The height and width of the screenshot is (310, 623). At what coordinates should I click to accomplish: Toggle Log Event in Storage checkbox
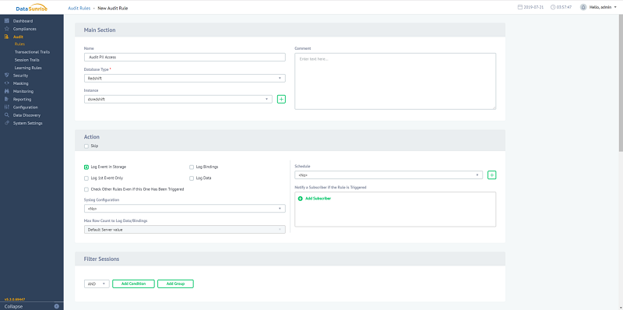pos(86,167)
